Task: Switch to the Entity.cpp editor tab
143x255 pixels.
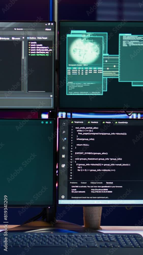Action: [5, 39]
